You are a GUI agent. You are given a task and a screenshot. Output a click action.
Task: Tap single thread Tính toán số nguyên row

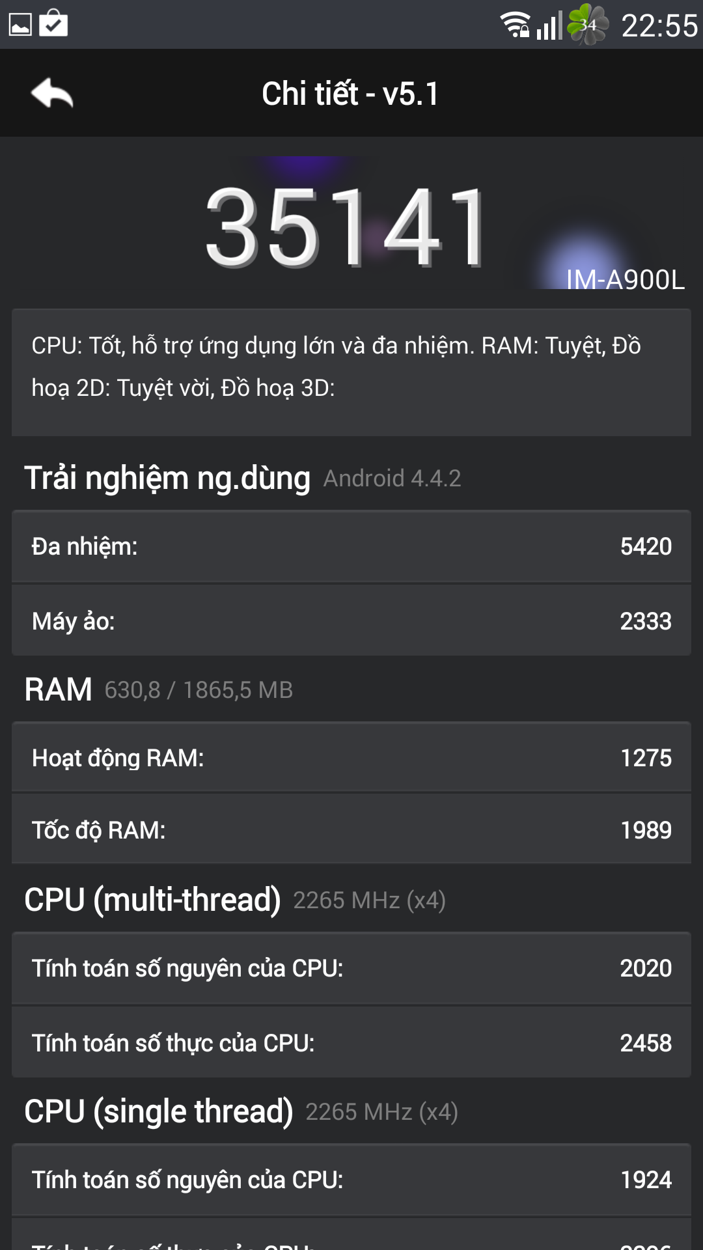click(351, 1180)
